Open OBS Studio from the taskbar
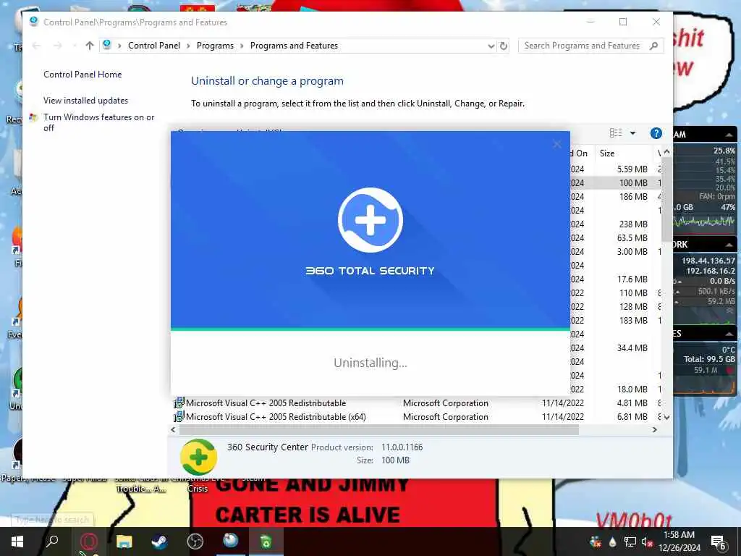741x556 pixels. (195, 542)
